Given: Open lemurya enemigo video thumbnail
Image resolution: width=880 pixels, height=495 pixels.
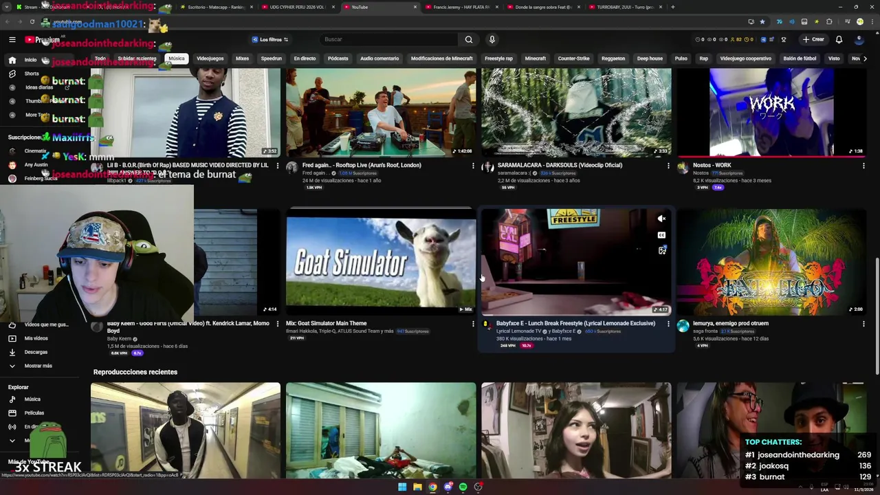Looking at the screenshot, I should pyautogui.click(x=771, y=262).
